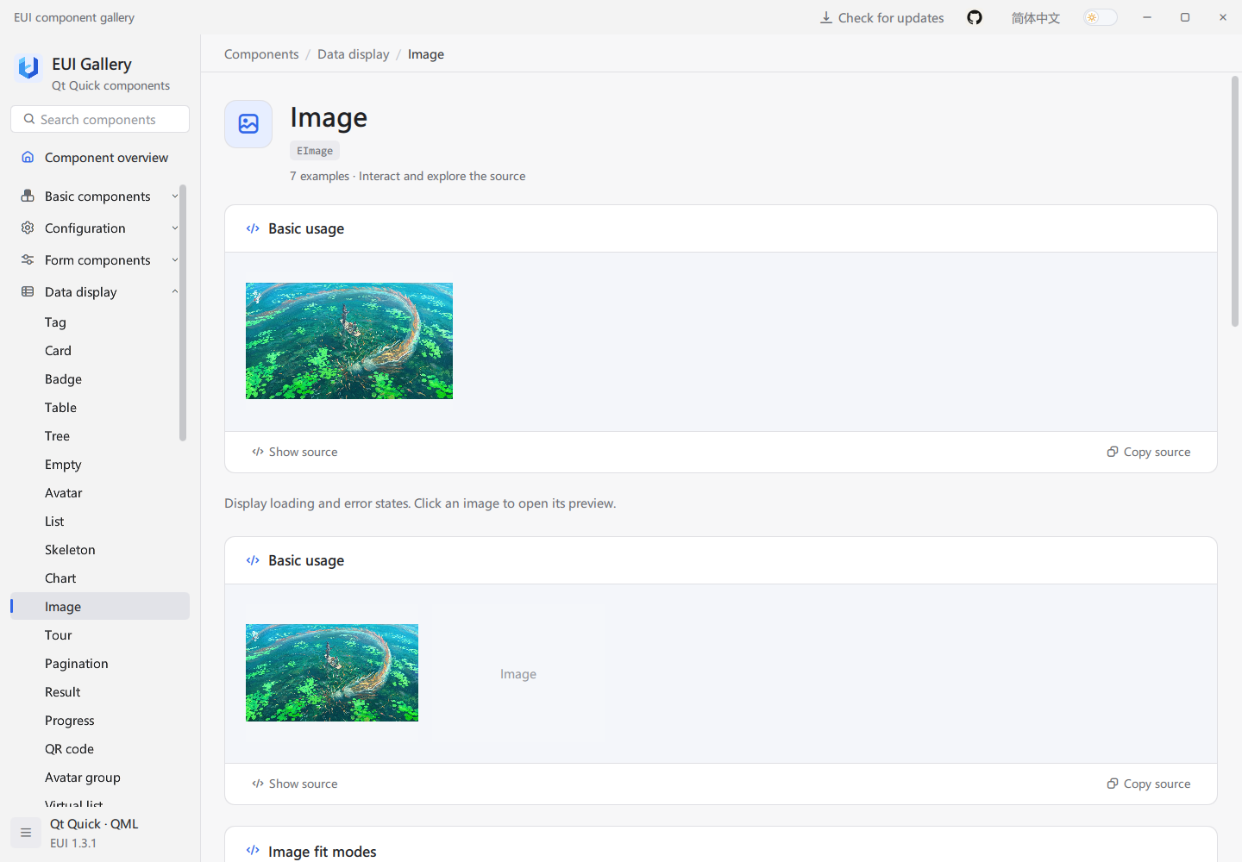Screen dimensions: 1242x862
Task: Open preview of second smaller pond image
Action: click(332, 672)
